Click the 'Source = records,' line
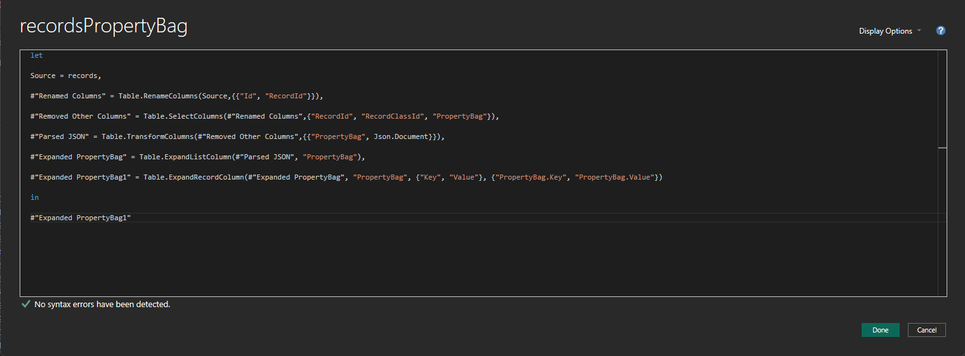 (x=65, y=76)
